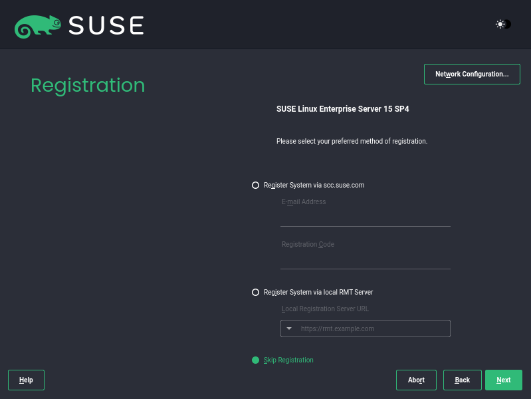Open Network Configuration dialog
The height and width of the screenshot is (399, 531).
472,74
